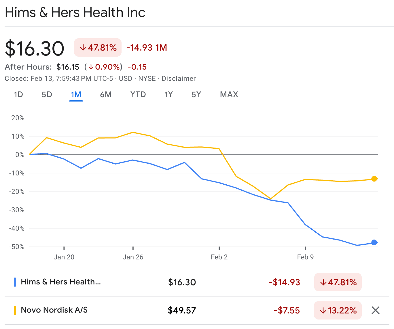Click the red 47.81% down badge at top
Viewport: 394px width, 329px height.
[98, 47]
